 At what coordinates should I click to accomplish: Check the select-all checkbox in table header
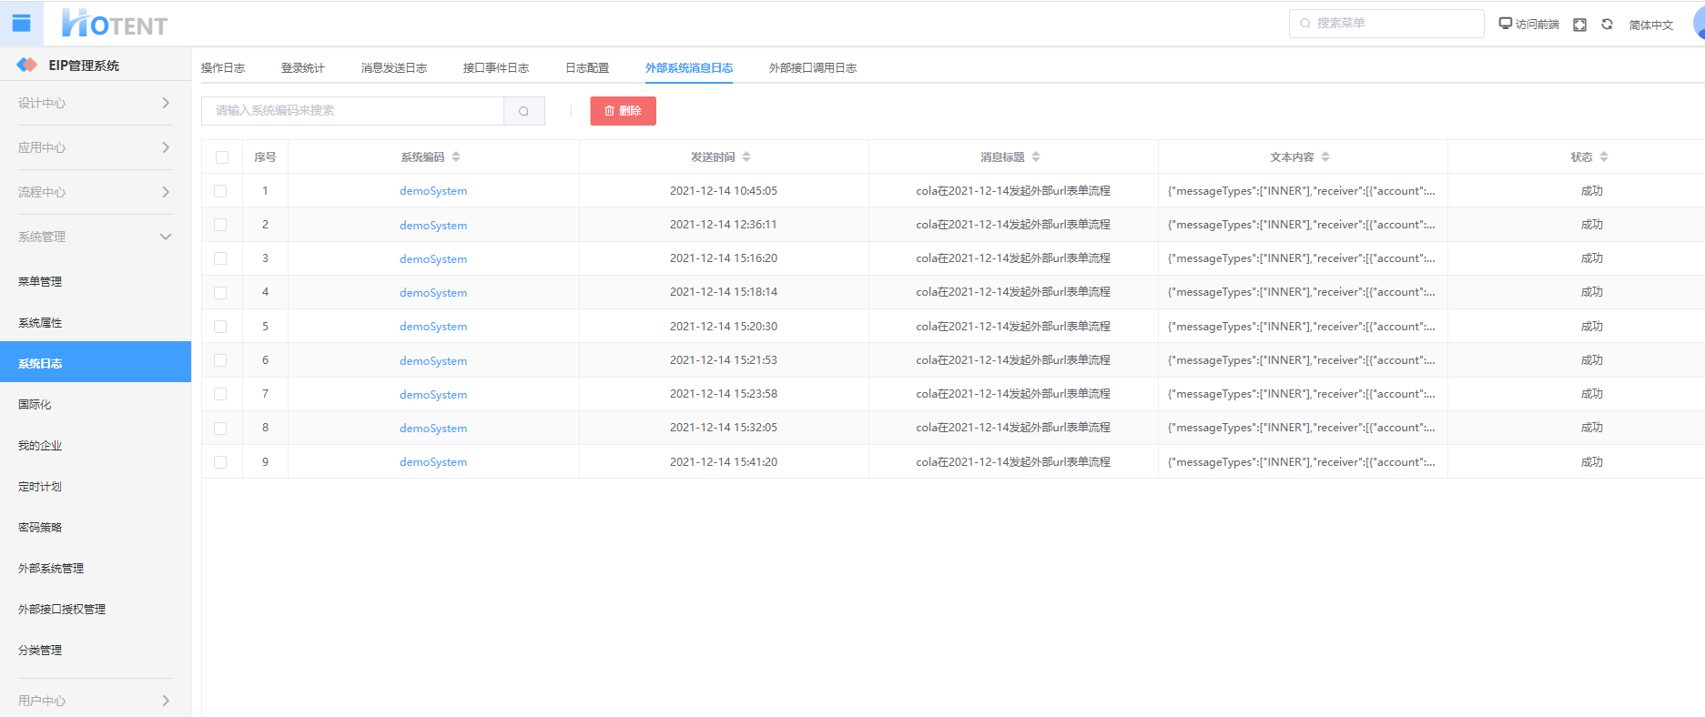[222, 157]
